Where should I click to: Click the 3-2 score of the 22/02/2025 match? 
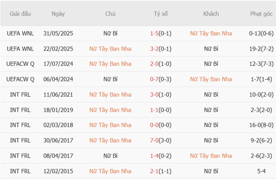coord(155,49)
